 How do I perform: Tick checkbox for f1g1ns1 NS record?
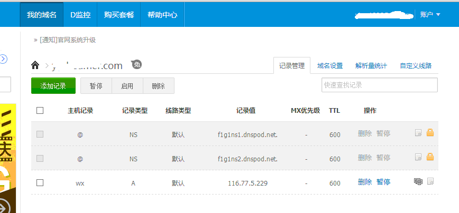point(40,134)
